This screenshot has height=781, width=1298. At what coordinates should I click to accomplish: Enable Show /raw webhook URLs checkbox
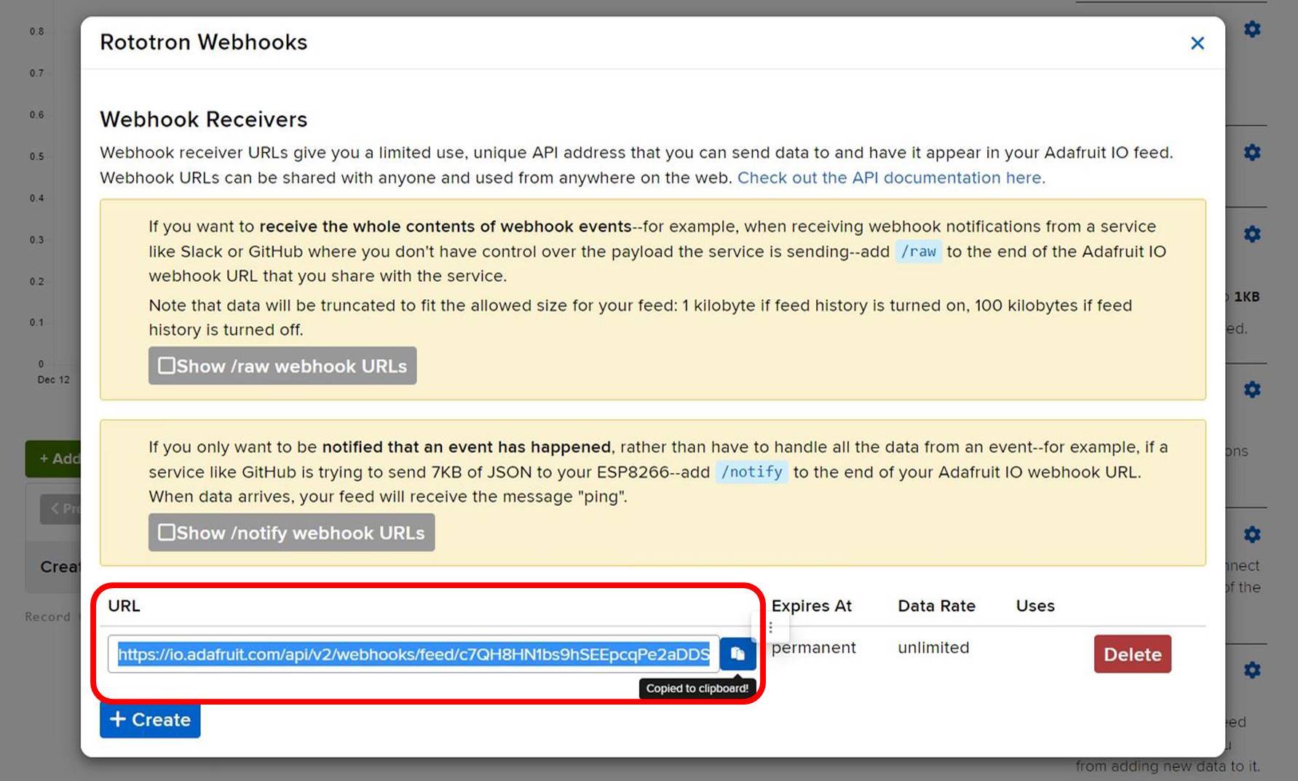pyautogui.click(x=167, y=365)
